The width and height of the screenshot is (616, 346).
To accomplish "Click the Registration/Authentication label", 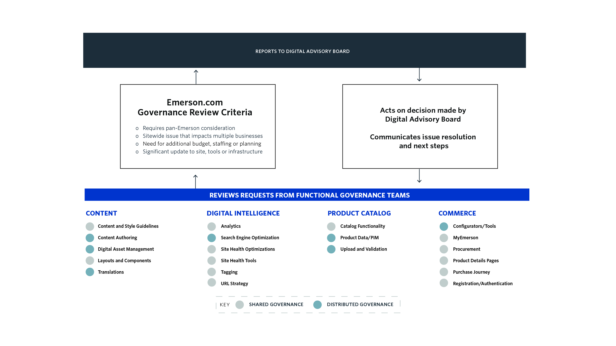I will (483, 284).
